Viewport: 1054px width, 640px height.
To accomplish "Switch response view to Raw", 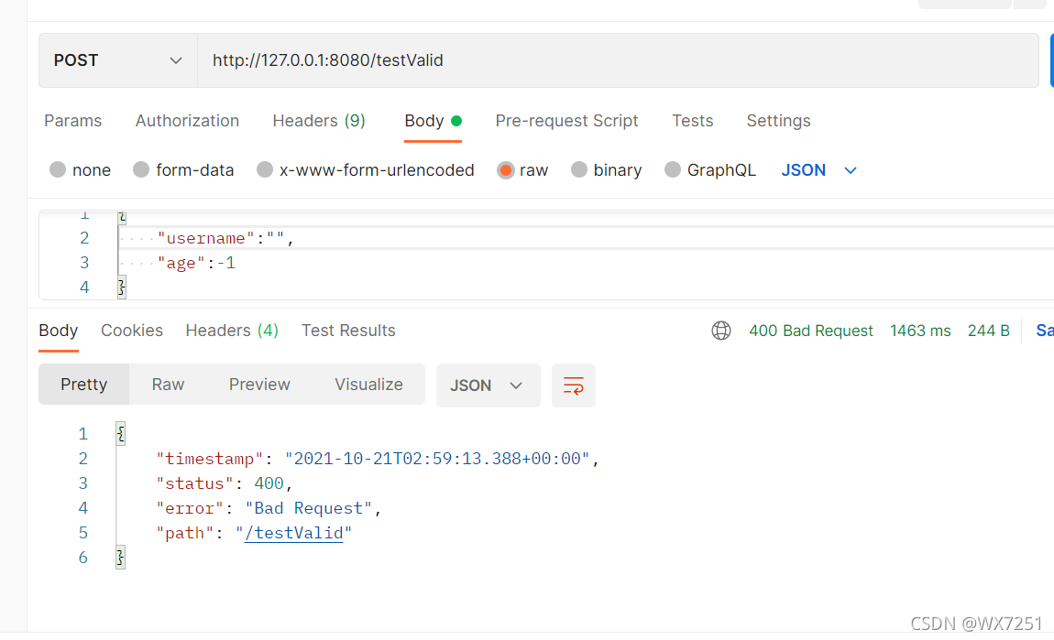I will 168,385.
